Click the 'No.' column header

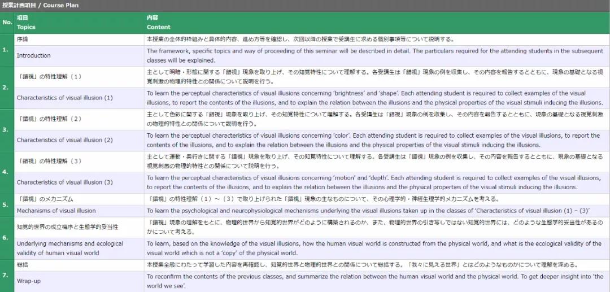7,23
